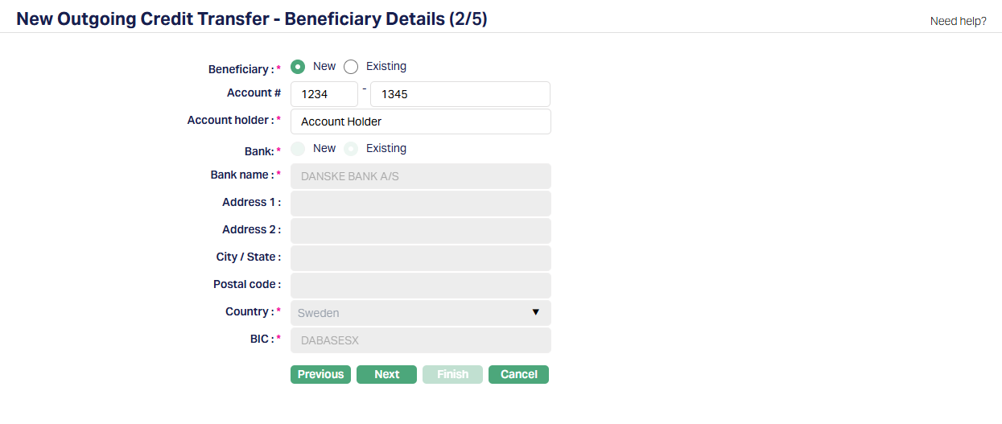Go back with the Previous button

tap(320, 374)
